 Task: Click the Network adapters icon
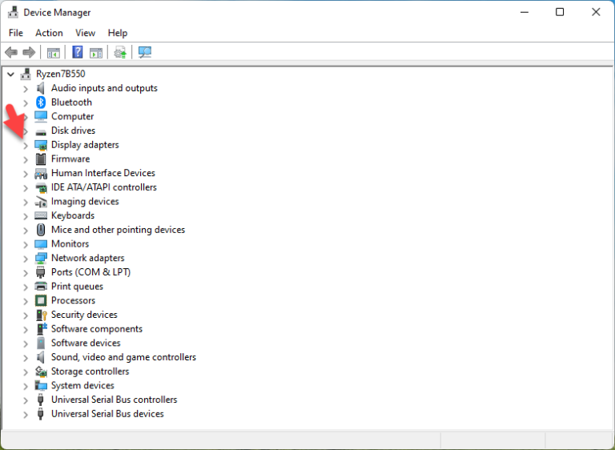tap(41, 258)
